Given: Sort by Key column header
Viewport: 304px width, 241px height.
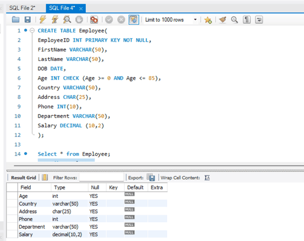Looking at the screenshot, I should click(115, 187).
